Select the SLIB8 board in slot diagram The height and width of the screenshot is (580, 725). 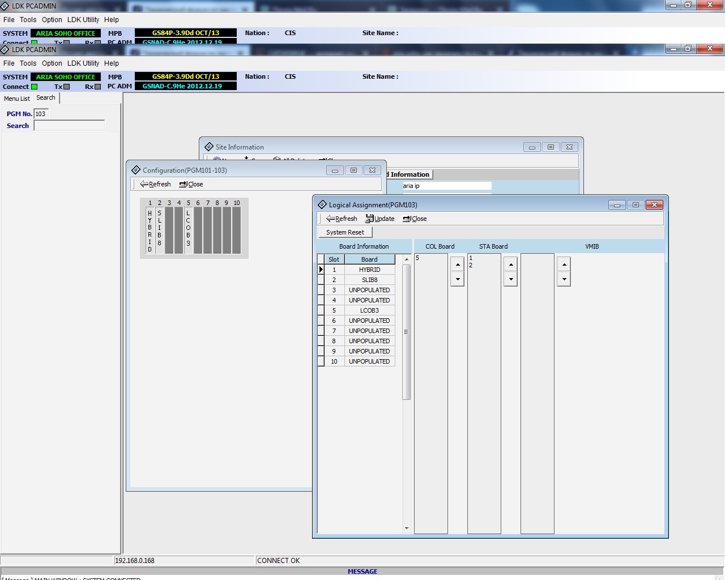[x=160, y=231]
